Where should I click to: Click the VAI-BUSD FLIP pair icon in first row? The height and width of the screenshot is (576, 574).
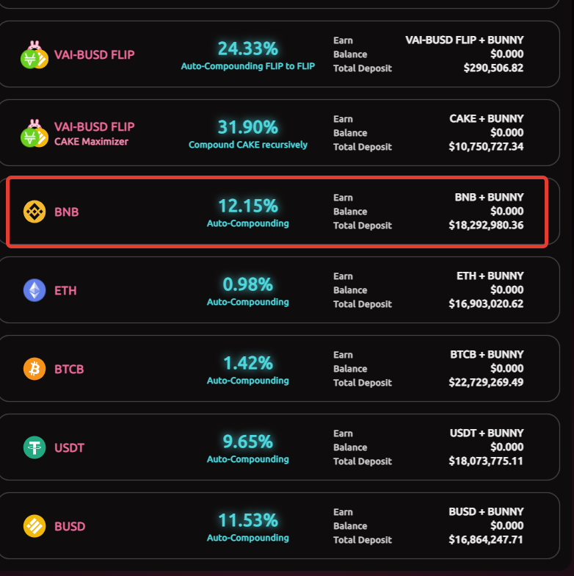(x=34, y=54)
